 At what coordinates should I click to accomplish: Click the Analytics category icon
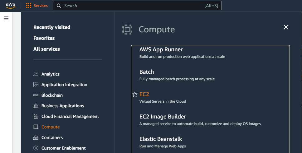36,74
